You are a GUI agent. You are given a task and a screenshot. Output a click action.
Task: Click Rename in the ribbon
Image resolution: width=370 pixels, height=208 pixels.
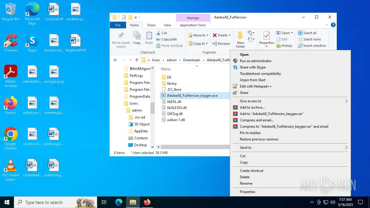(x=221, y=44)
